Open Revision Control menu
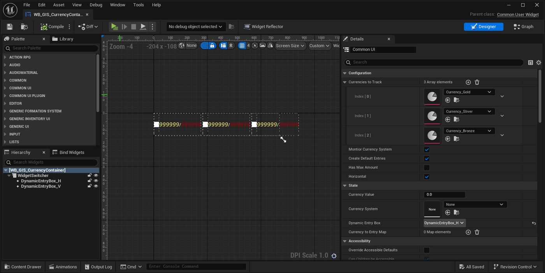This screenshot has height=273, width=545. coord(515,267)
